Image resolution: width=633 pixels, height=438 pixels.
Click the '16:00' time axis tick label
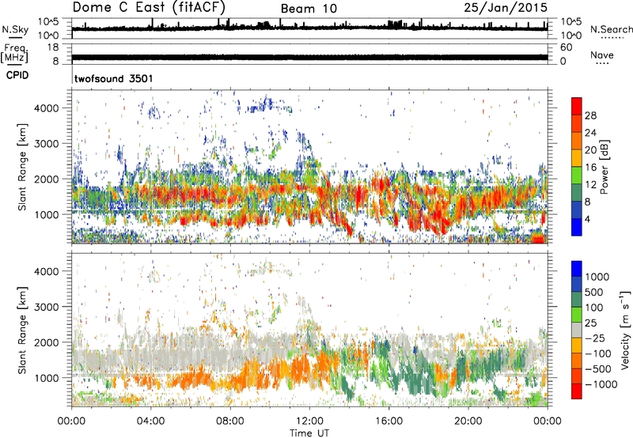pos(389,421)
